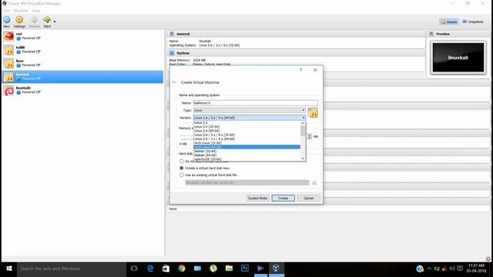Viewport: 493px width, 277px height.
Task: Choose Debian (64-bit) from the list
Action: 246,155
